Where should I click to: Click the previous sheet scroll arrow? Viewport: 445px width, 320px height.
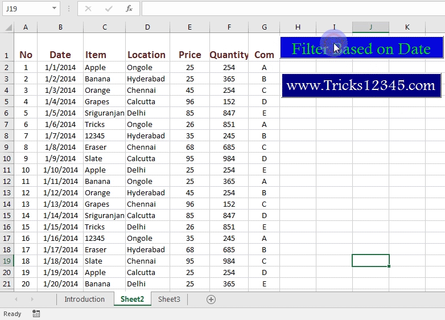16,300
